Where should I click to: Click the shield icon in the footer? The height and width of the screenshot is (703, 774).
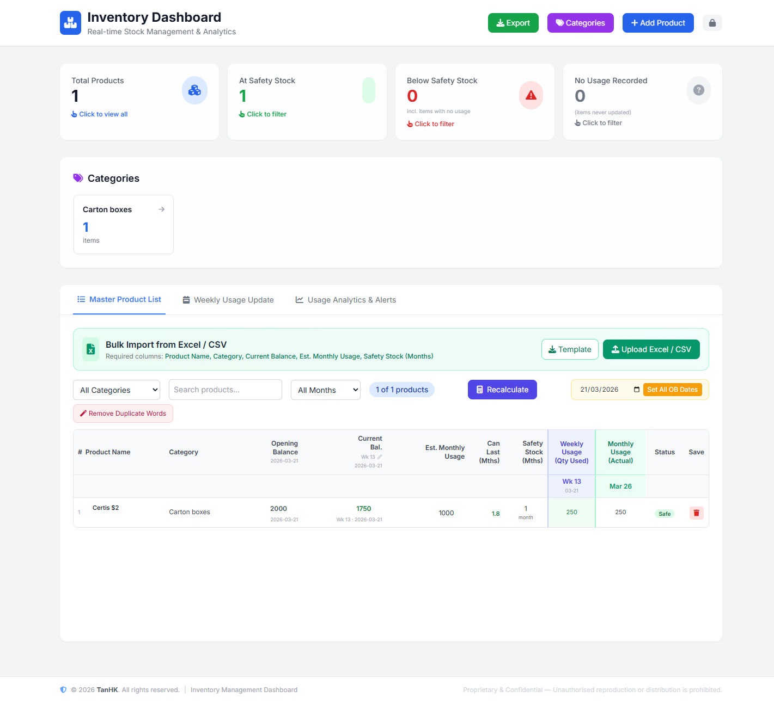63,689
